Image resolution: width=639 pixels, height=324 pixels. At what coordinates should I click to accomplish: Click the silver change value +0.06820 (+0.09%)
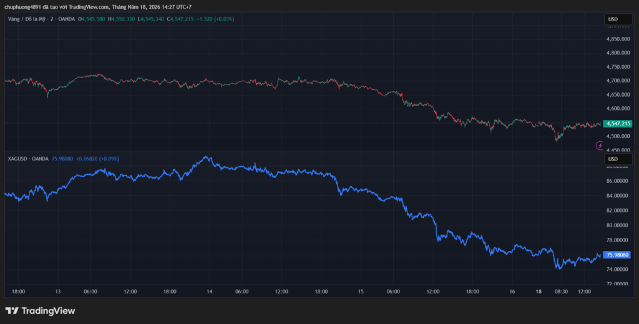(98, 159)
